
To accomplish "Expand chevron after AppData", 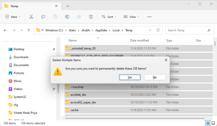I will coord(110,30).
